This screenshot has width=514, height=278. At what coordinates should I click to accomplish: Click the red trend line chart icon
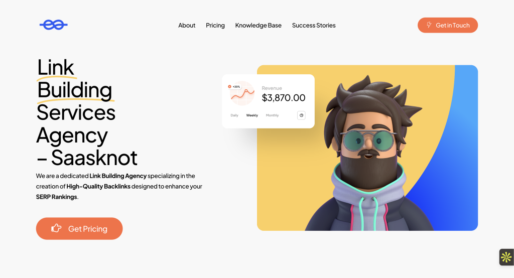click(x=242, y=94)
